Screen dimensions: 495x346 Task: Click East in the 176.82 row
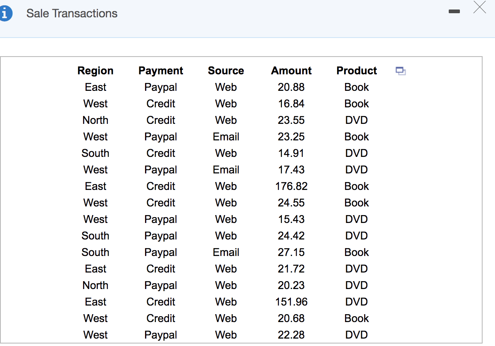click(95, 186)
